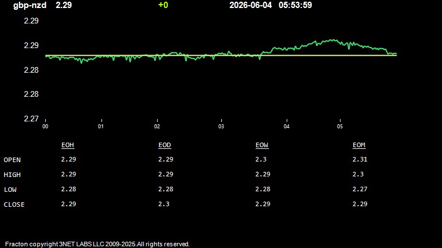Screen dimensions: 442x248
Task: Jump to the 05 hour tick
Action: point(340,127)
